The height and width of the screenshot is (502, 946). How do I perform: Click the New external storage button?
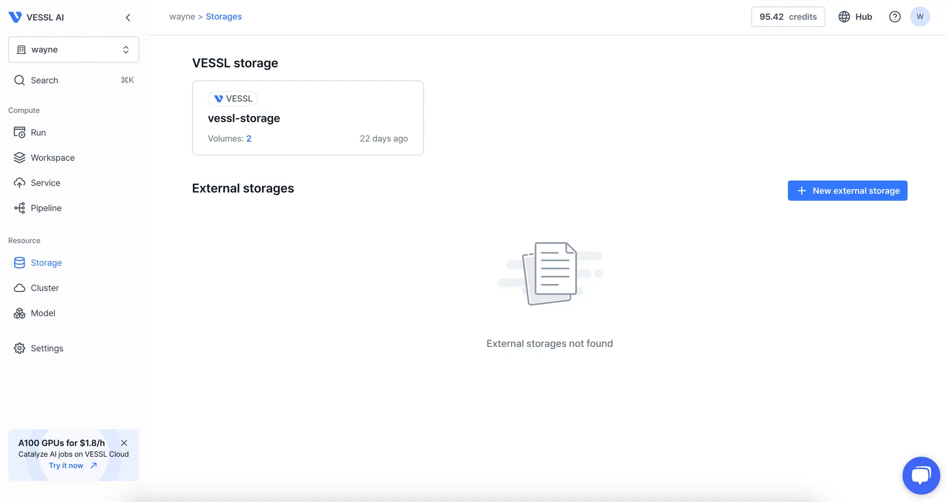coord(847,190)
